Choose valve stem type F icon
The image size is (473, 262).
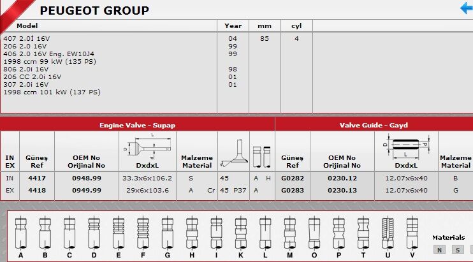pos(142,232)
